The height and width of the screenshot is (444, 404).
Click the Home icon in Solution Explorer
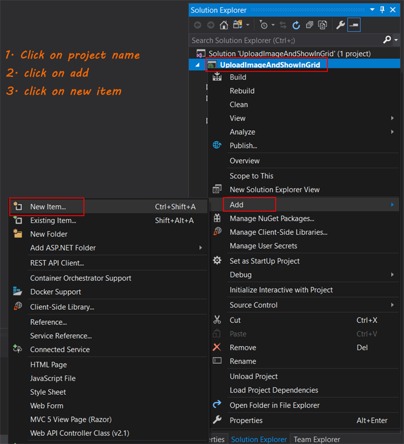click(223, 25)
